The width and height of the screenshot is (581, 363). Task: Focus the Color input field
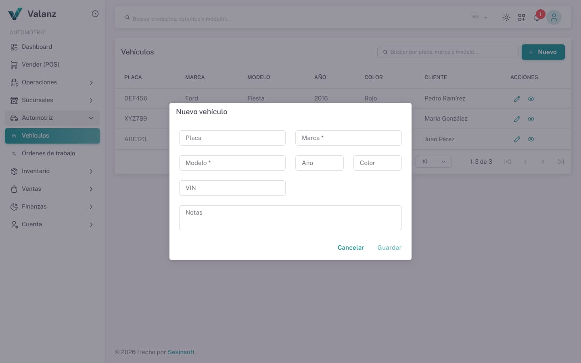pos(378,163)
